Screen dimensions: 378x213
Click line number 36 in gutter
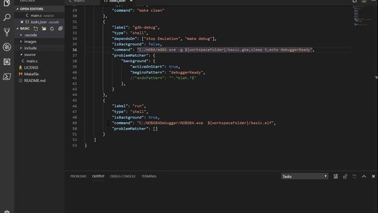[x=75, y=50]
